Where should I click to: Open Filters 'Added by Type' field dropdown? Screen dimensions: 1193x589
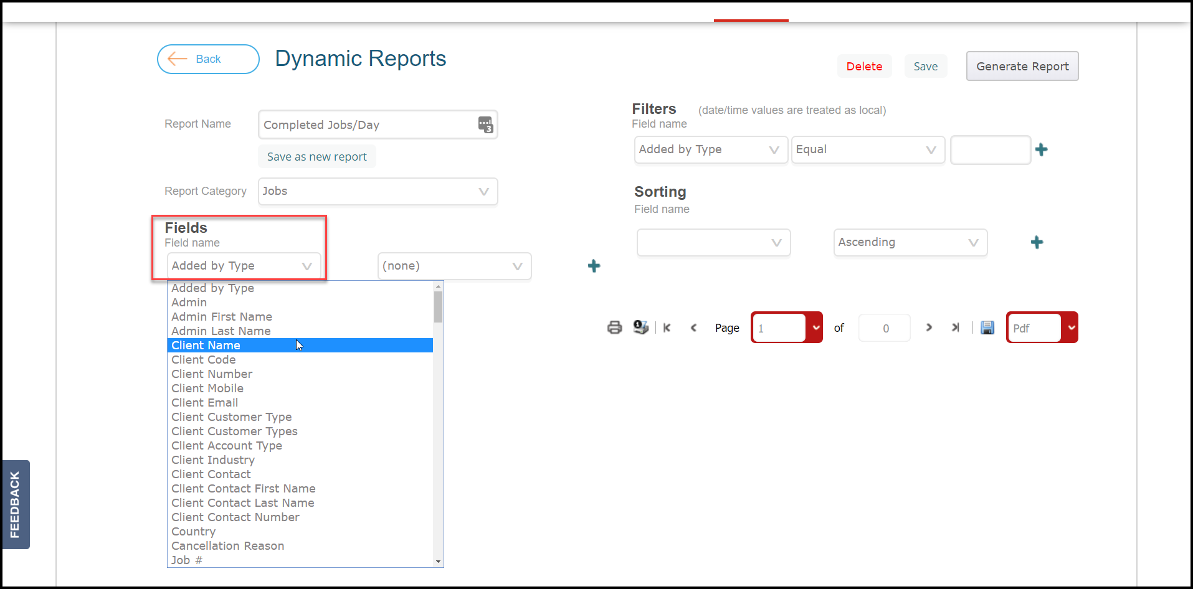711,149
